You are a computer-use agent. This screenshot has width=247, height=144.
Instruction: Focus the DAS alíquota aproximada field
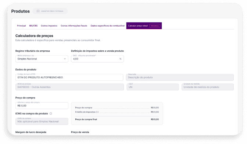[x=97, y=59]
